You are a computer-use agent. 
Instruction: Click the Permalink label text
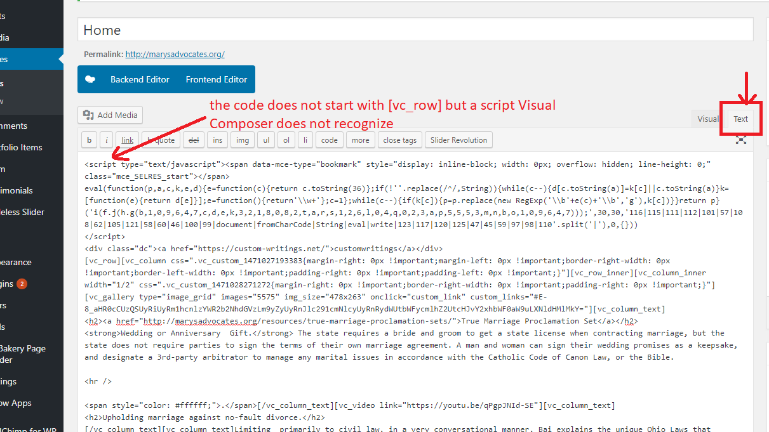click(103, 55)
